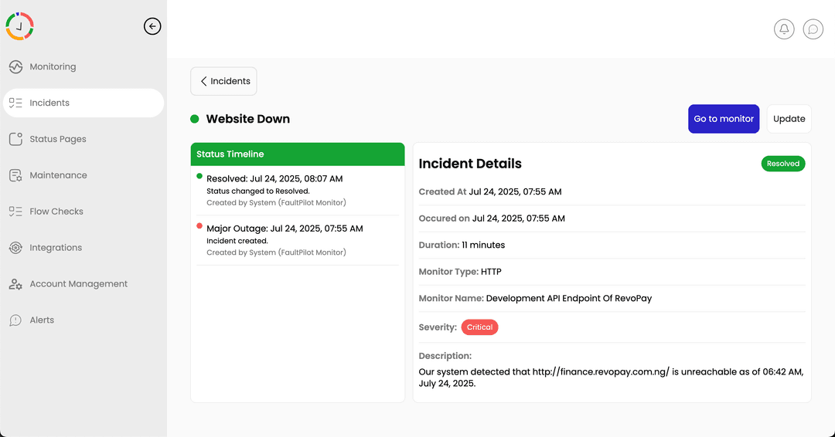Click the red Critical severity badge

tap(479, 327)
